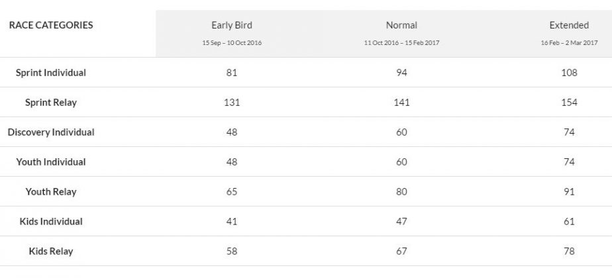Viewport: 612px width, 278px height.
Task: Click the Kids Relay row label
Action: coord(51,252)
